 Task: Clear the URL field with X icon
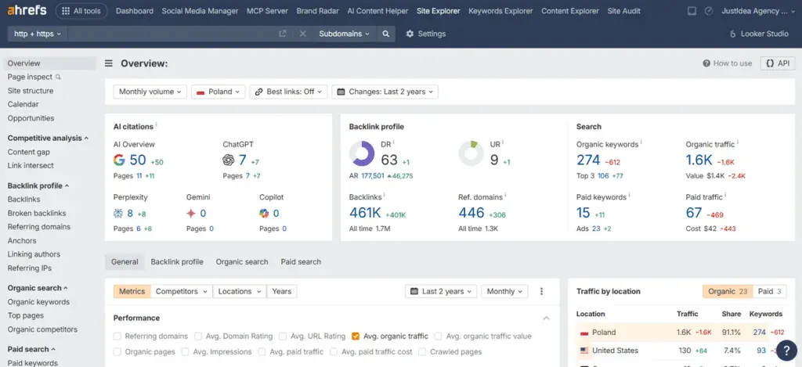(x=303, y=34)
